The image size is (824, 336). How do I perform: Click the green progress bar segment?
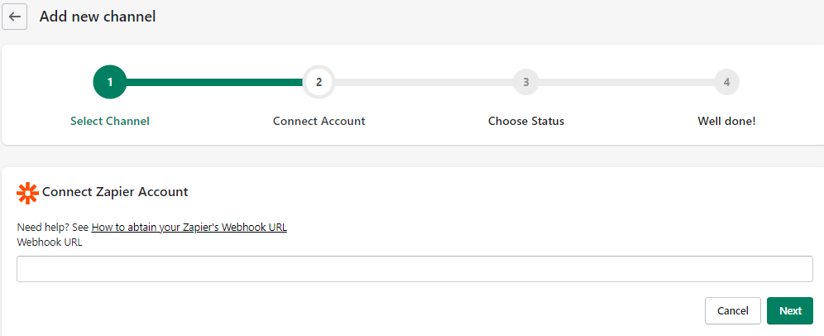214,82
